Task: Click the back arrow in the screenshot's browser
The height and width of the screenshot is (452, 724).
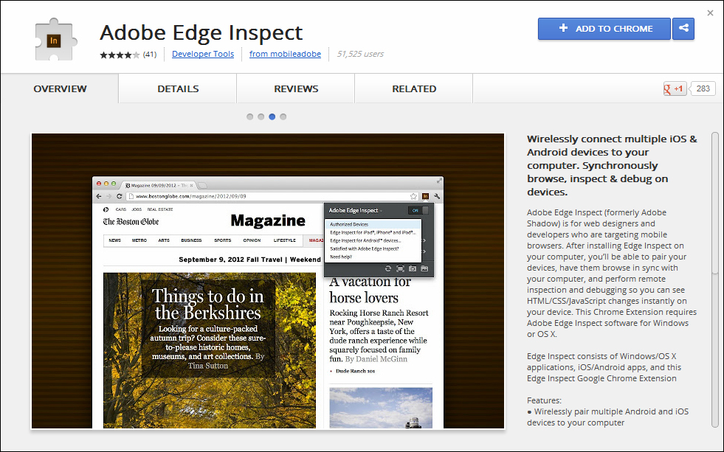Action: pos(98,196)
